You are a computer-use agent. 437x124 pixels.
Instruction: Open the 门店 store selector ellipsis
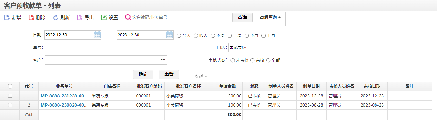coord(347,47)
